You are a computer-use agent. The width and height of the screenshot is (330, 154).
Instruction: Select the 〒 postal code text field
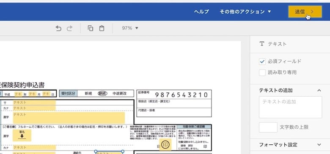34,103
